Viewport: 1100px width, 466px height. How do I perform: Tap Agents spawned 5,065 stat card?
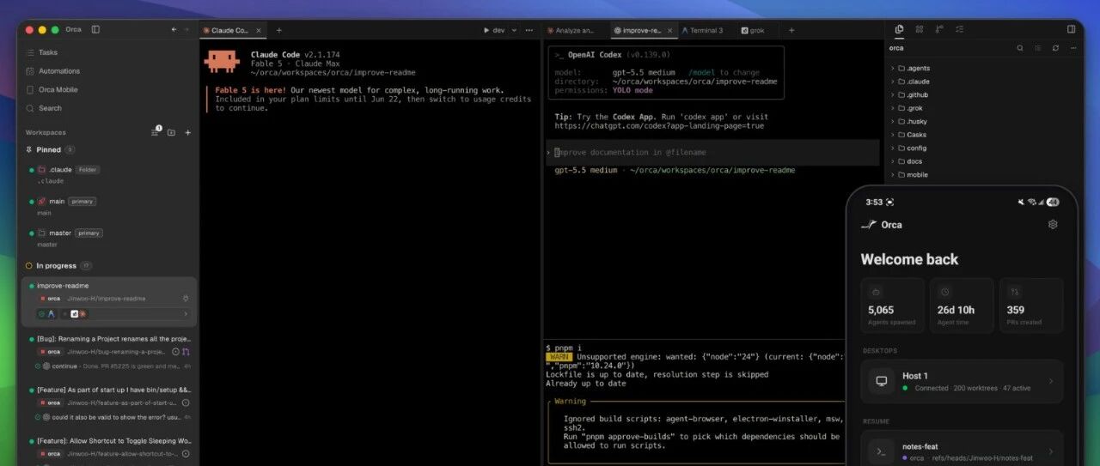point(891,306)
